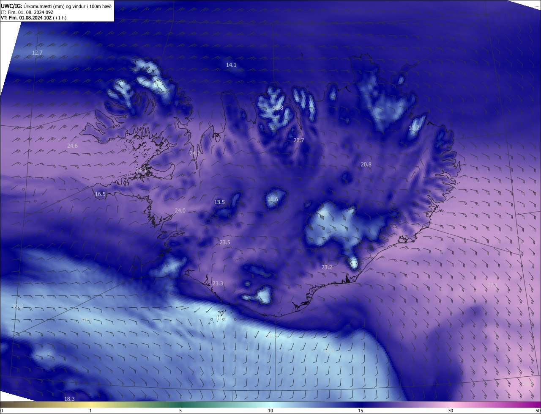Click the 20.8 value label
The image size is (541, 414).
coord(366,164)
